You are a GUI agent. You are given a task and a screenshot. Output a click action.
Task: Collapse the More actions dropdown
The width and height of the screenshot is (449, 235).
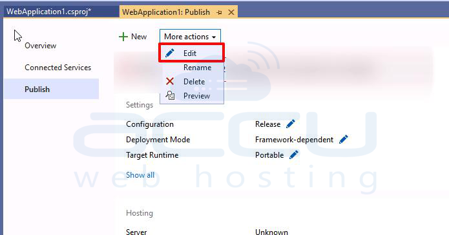point(190,37)
